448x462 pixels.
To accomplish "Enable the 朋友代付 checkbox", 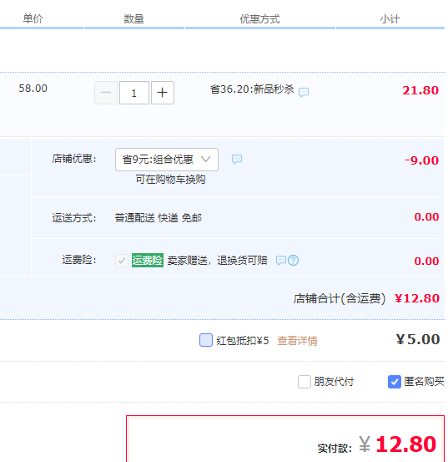I will point(305,382).
